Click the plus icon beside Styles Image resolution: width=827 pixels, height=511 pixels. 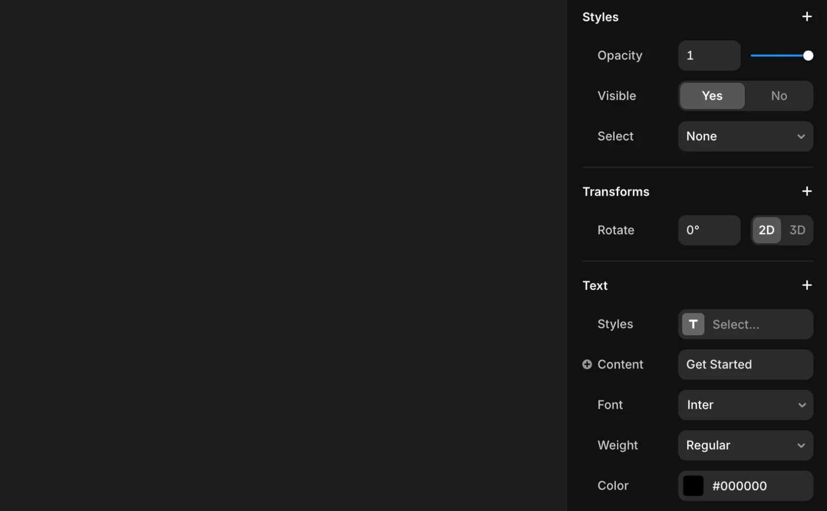click(807, 16)
